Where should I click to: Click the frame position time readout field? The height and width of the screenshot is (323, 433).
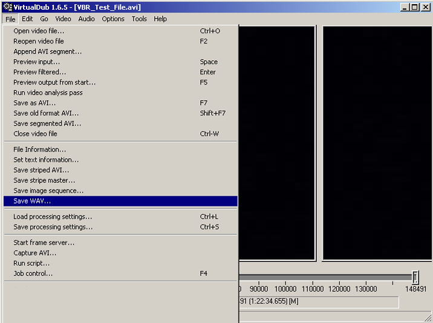319,302
